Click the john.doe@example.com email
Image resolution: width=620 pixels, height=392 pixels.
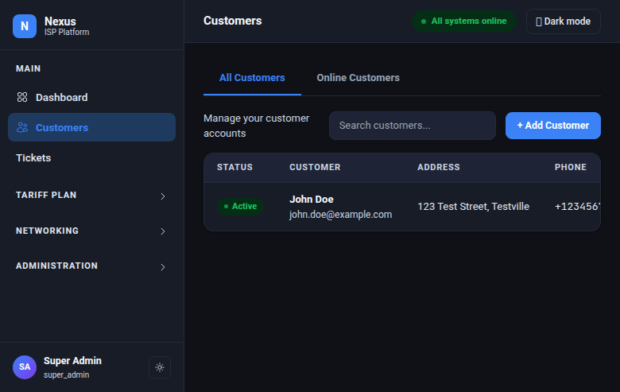[x=340, y=215]
